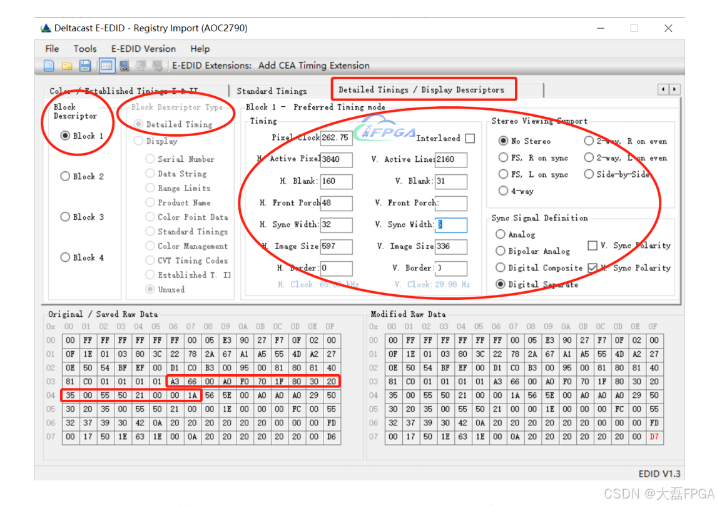Select FS, L on sync stereo option
The image size is (717, 506).
coord(504,174)
